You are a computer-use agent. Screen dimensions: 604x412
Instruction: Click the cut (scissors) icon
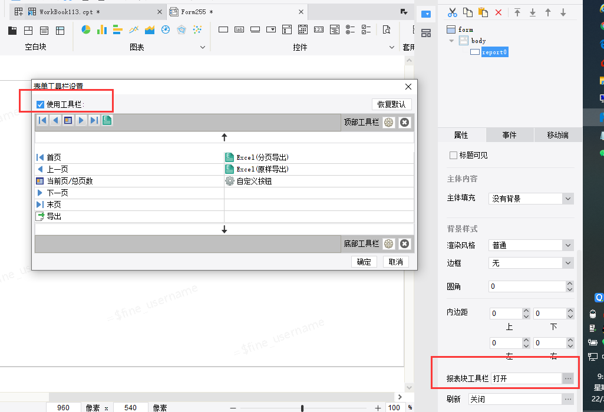tap(452, 13)
